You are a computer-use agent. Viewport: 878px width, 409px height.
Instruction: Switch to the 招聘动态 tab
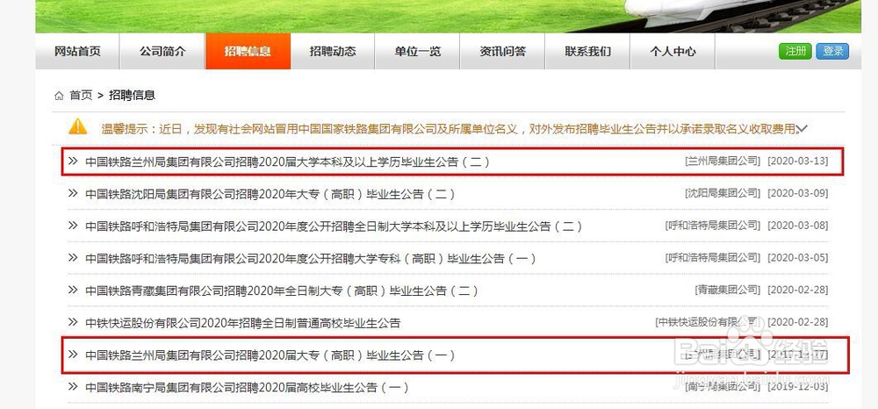[x=333, y=52]
